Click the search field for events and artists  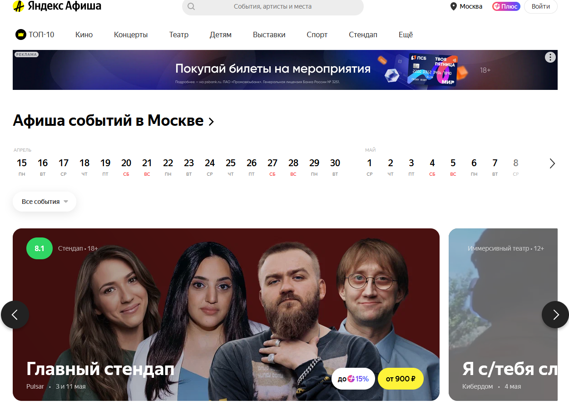coord(273,6)
